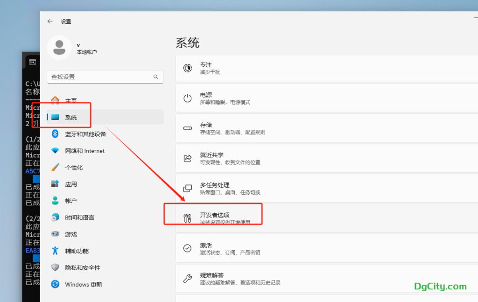Select 应用 in the sidebar
This screenshot has height=302, width=478.
coord(71,184)
